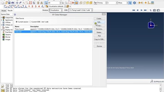Click the display group manager icon

point(152,3)
